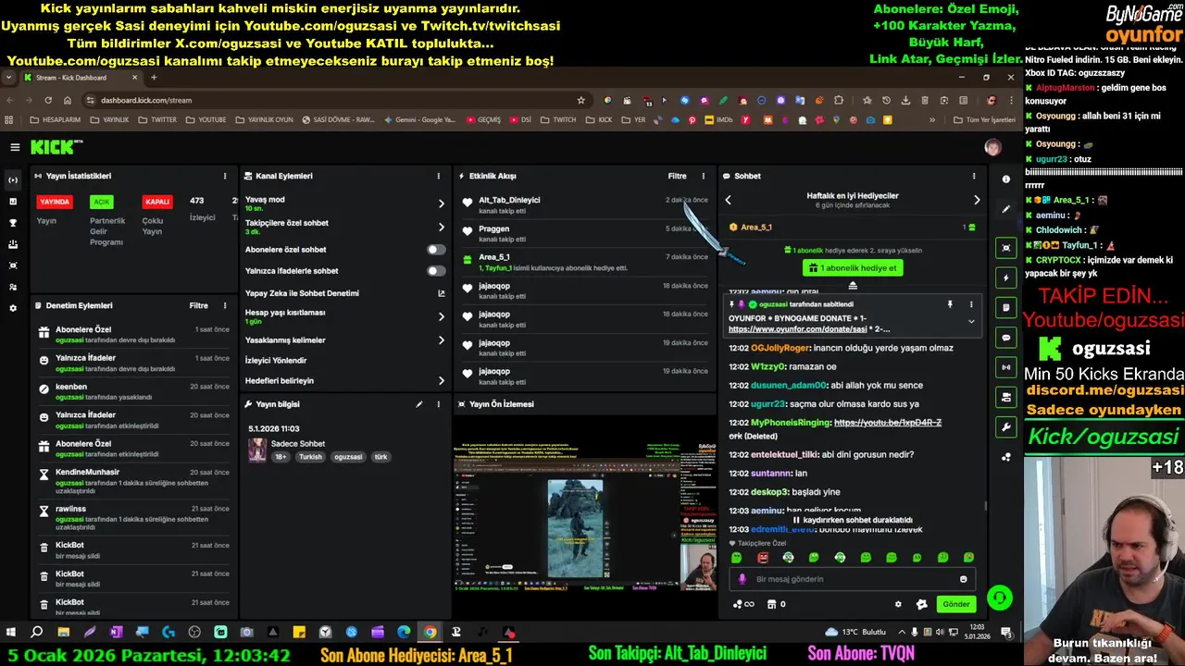
Task: Click the chat bubble widget in right toolbar
Action: [1006, 338]
